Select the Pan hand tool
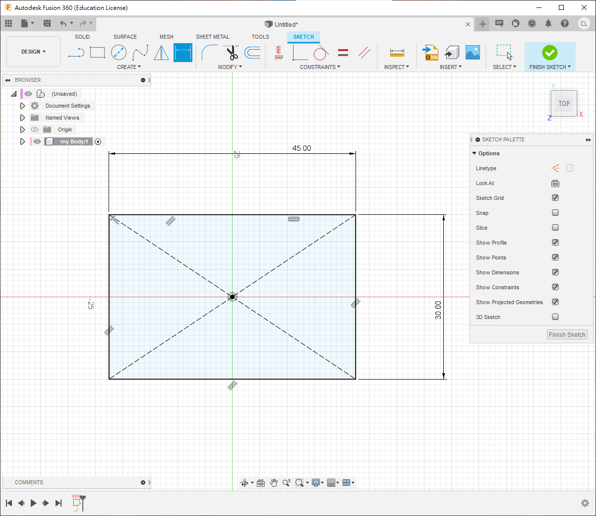The image size is (596, 516). click(274, 483)
